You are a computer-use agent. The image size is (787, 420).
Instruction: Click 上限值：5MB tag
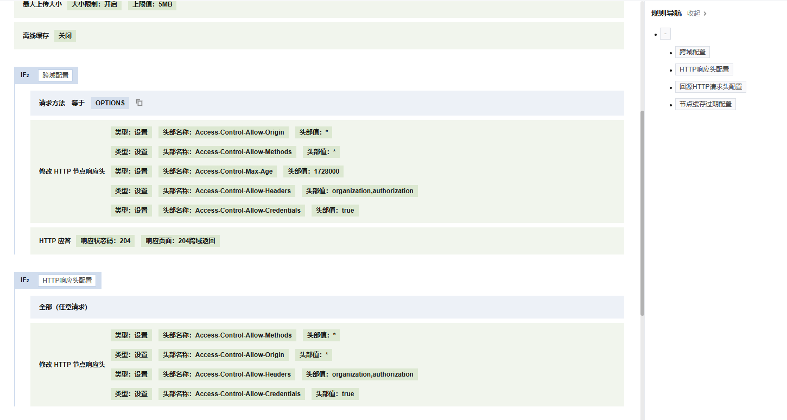click(153, 4)
